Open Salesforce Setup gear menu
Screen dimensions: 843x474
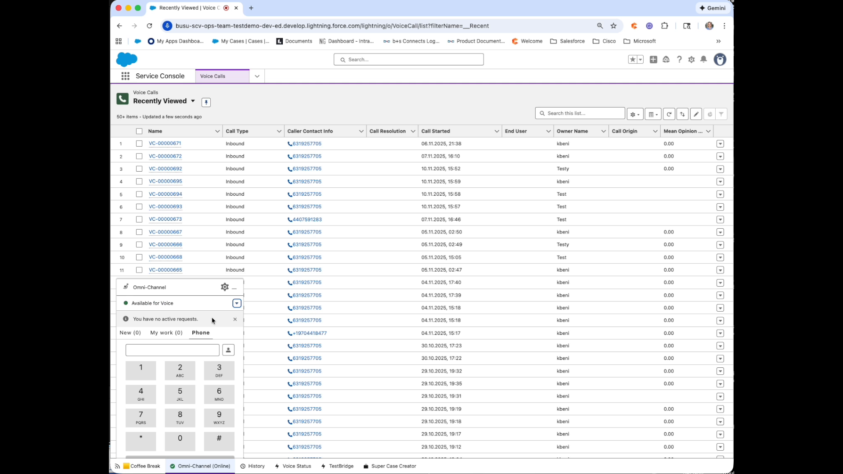point(692,59)
